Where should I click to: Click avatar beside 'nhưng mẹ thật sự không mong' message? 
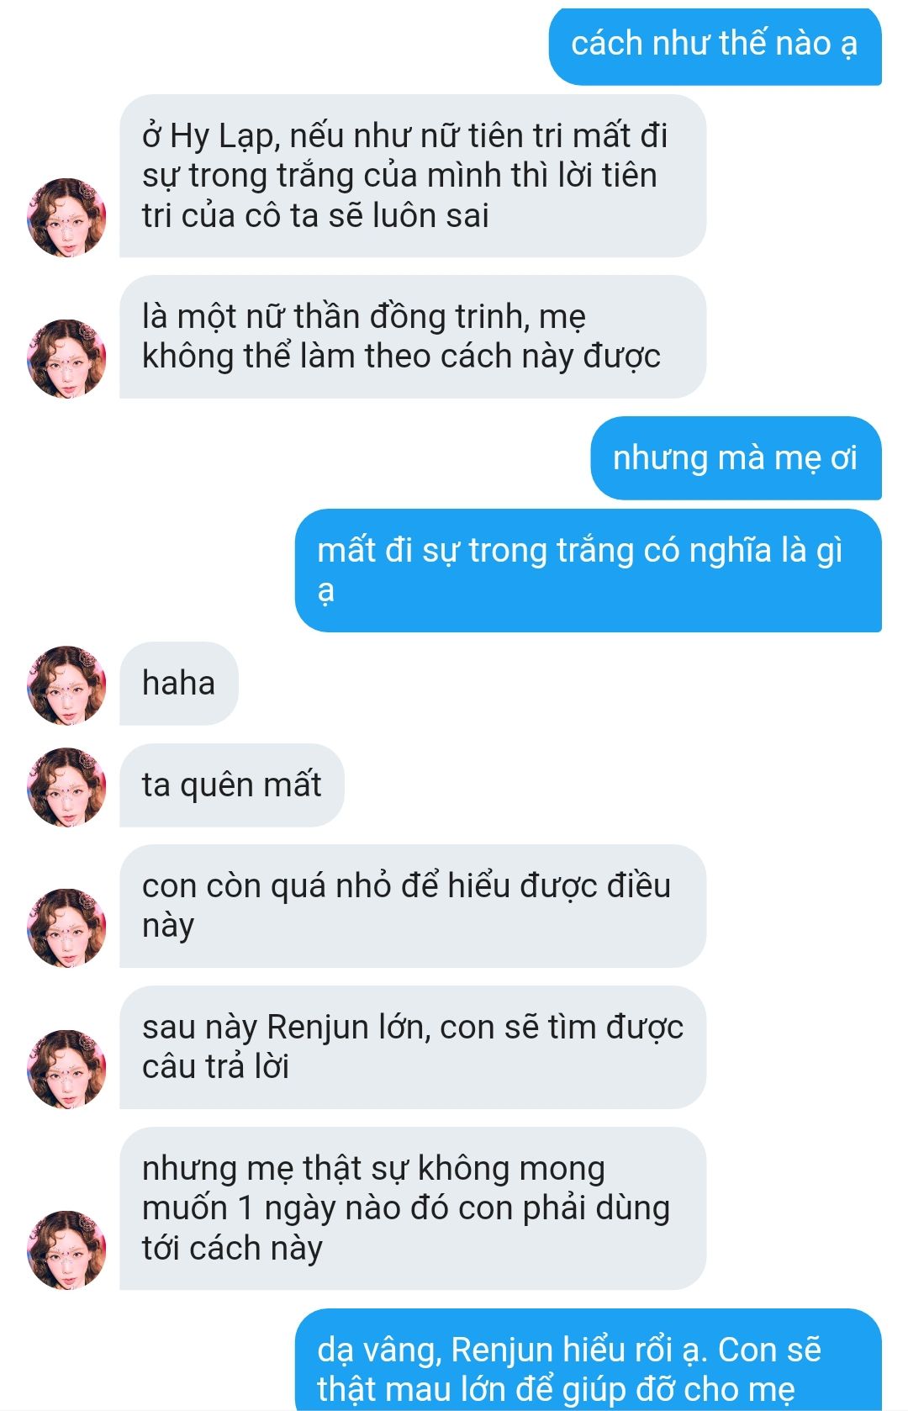pyautogui.click(x=67, y=1250)
